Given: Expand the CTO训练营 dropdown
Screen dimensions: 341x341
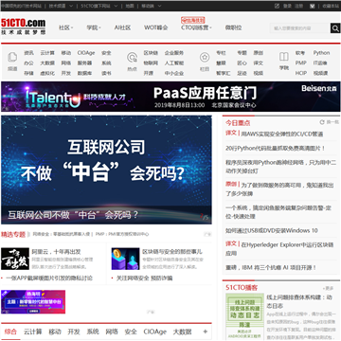Looking at the screenshot, I should [196, 27].
